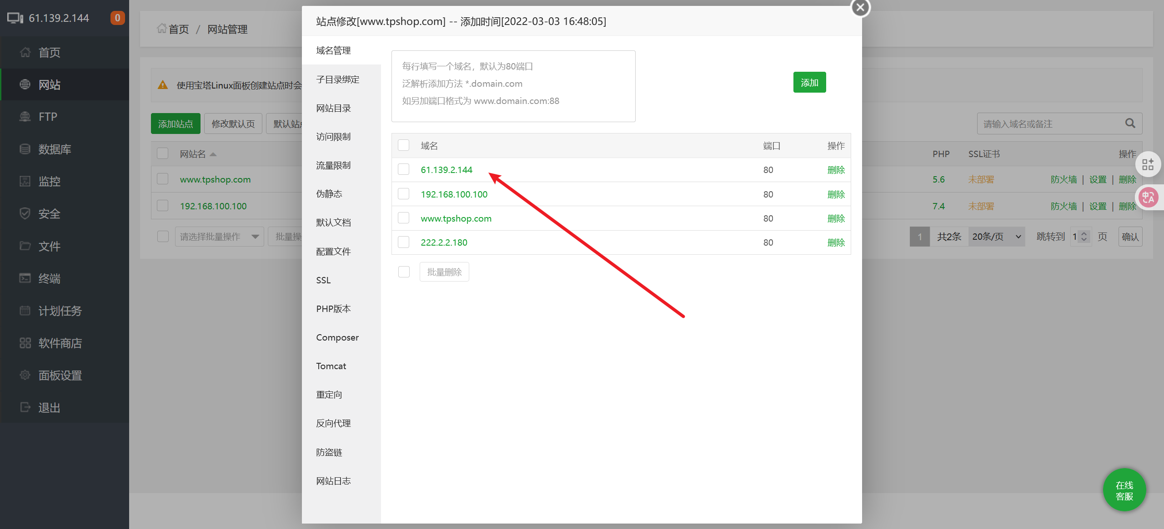Click the domain name input textarea
Viewport: 1164px width, 529px height.
tap(513, 86)
